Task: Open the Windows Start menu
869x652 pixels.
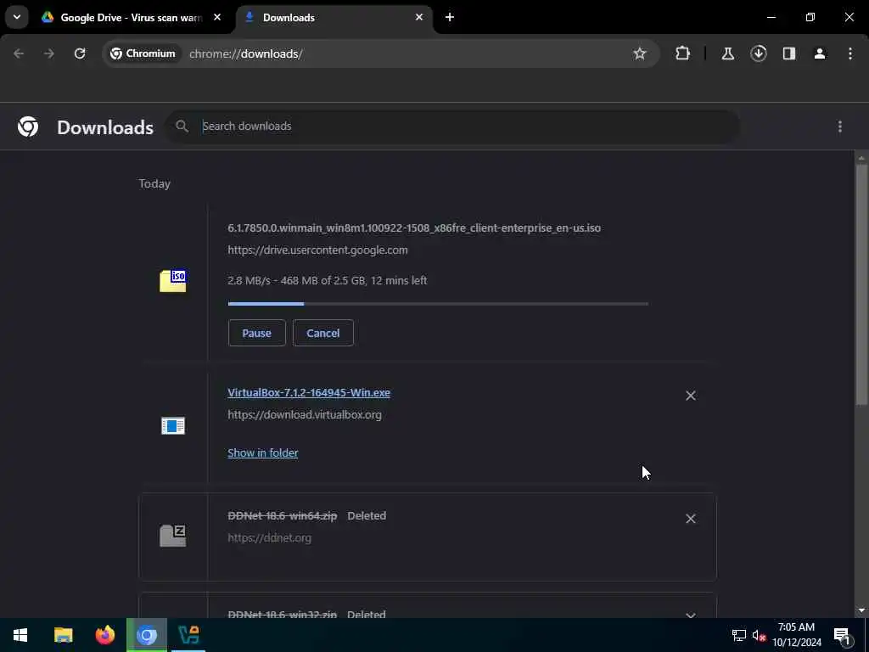Action: 20,635
